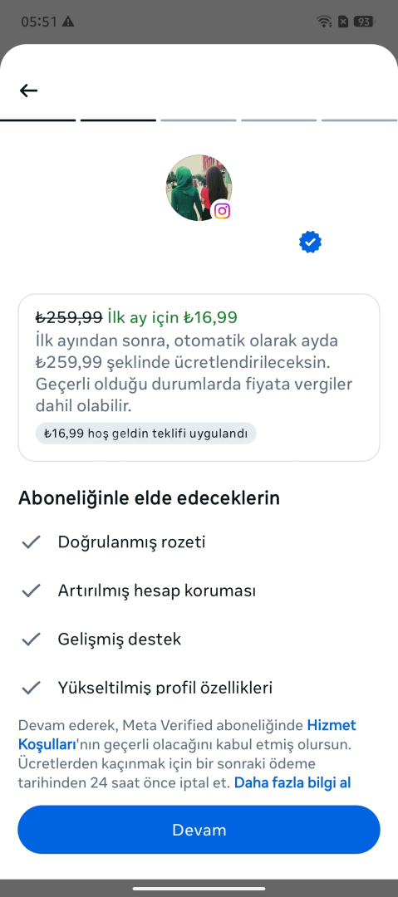Tap the checkmark beside Artırılmış hesap koruması
This screenshot has height=897, width=398.
point(31,591)
